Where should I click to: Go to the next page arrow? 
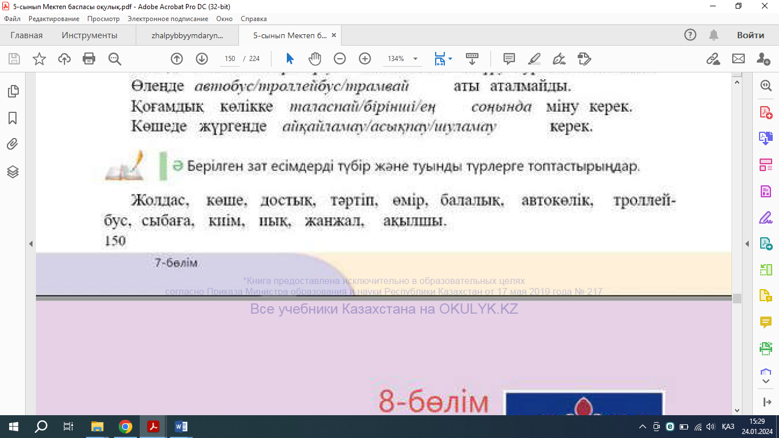pos(202,59)
